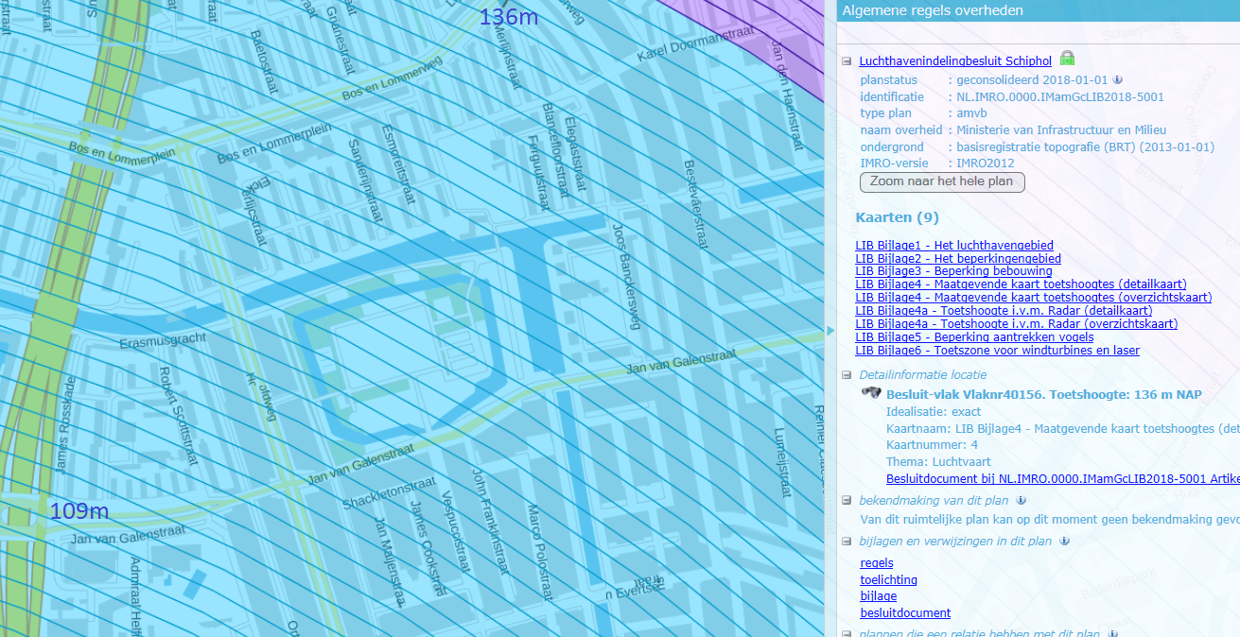This screenshot has width=1240, height=637.
Task: Click info icon beside plannen die een relatie hebben
Action: 1112,634
